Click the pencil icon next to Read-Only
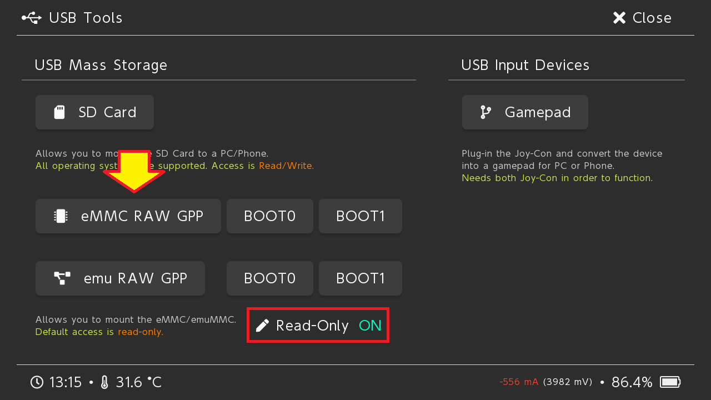Image resolution: width=711 pixels, height=400 pixels. pyautogui.click(x=262, y=326)
